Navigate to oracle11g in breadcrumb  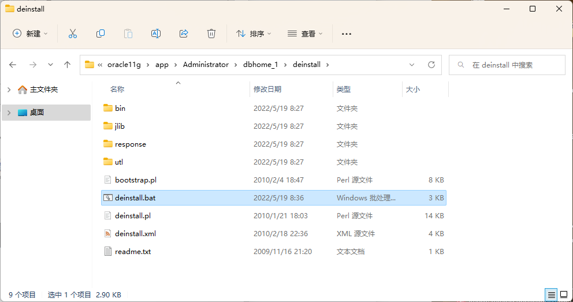click(x=124, y=65)
